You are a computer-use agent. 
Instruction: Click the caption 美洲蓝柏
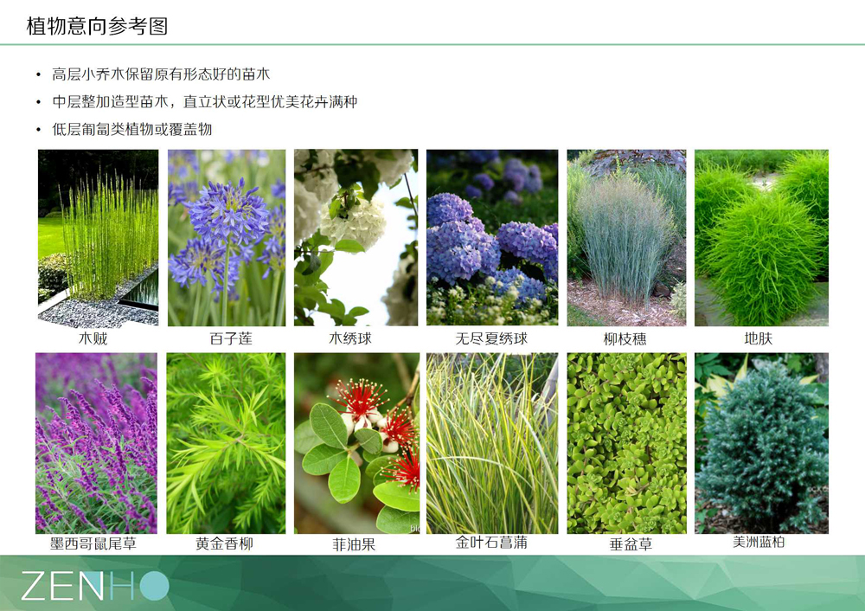[x=759, y=542]
